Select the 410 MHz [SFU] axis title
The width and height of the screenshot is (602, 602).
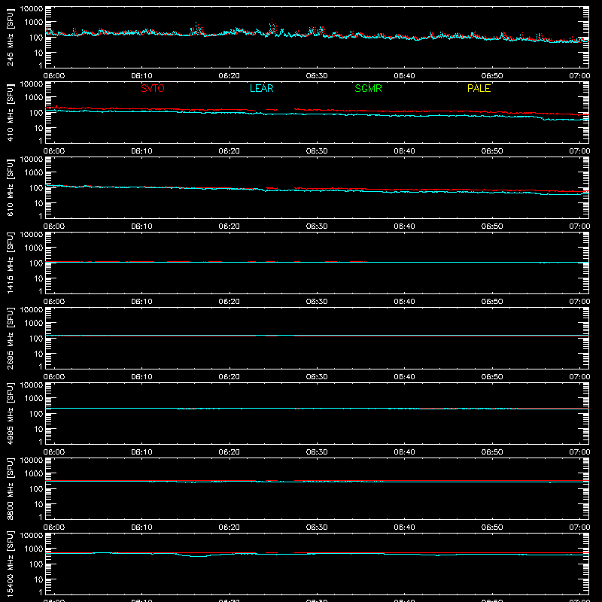[10, 112]
